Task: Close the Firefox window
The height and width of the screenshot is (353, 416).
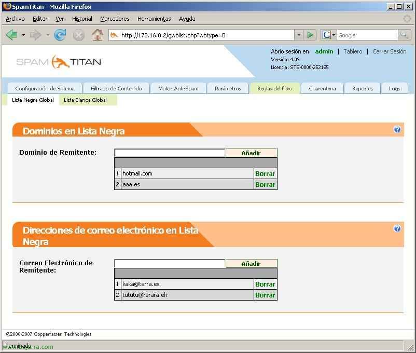Action: (x=409, y=7)
